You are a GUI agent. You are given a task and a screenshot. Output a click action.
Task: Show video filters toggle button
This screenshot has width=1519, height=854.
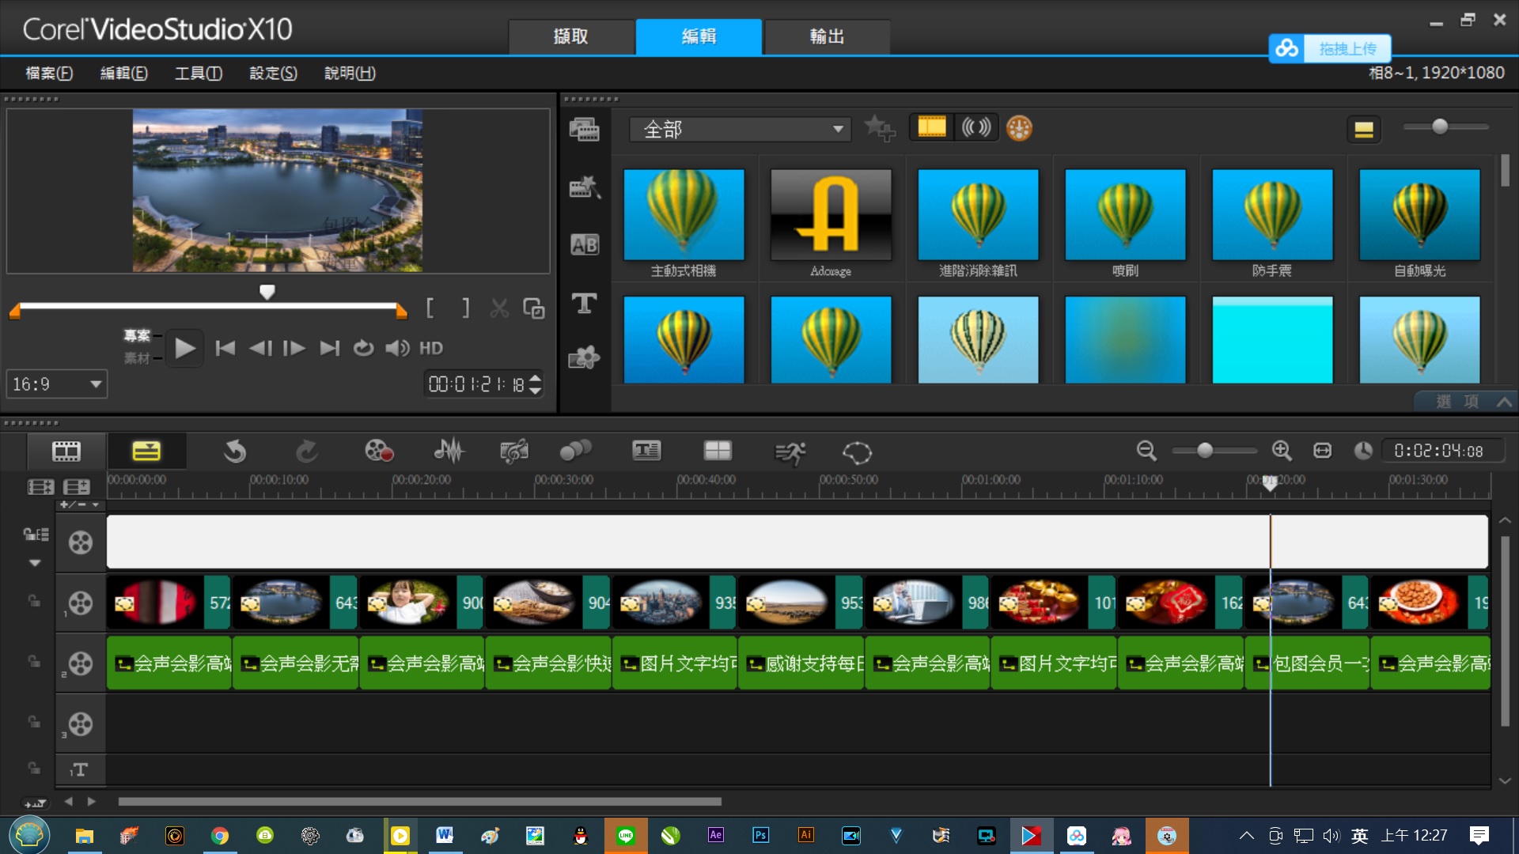point(931,127)
